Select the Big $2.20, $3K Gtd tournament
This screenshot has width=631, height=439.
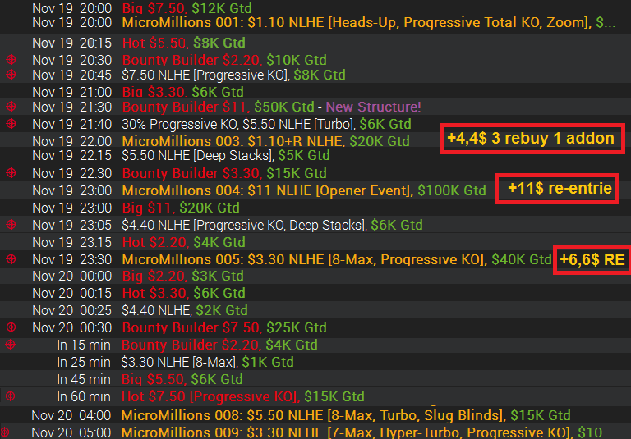click(x=315, y=277)
